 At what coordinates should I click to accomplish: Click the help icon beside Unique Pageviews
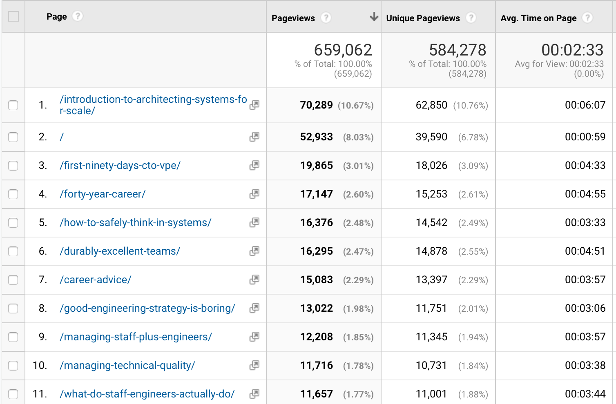(x=471, y=18)
